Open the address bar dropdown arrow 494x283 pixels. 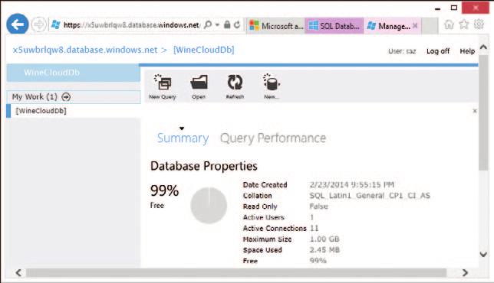(217, 24)
